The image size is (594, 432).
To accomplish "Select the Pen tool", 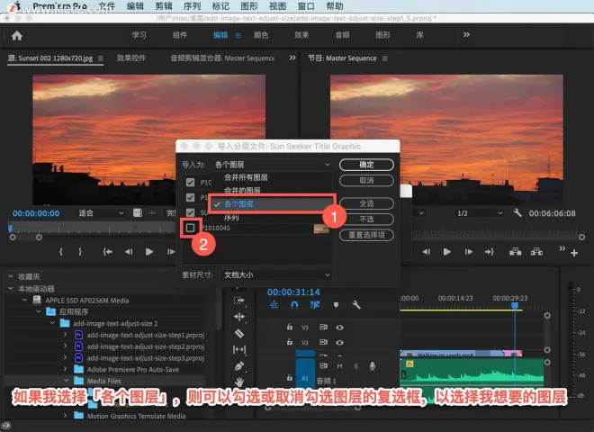I will point(239,366).
